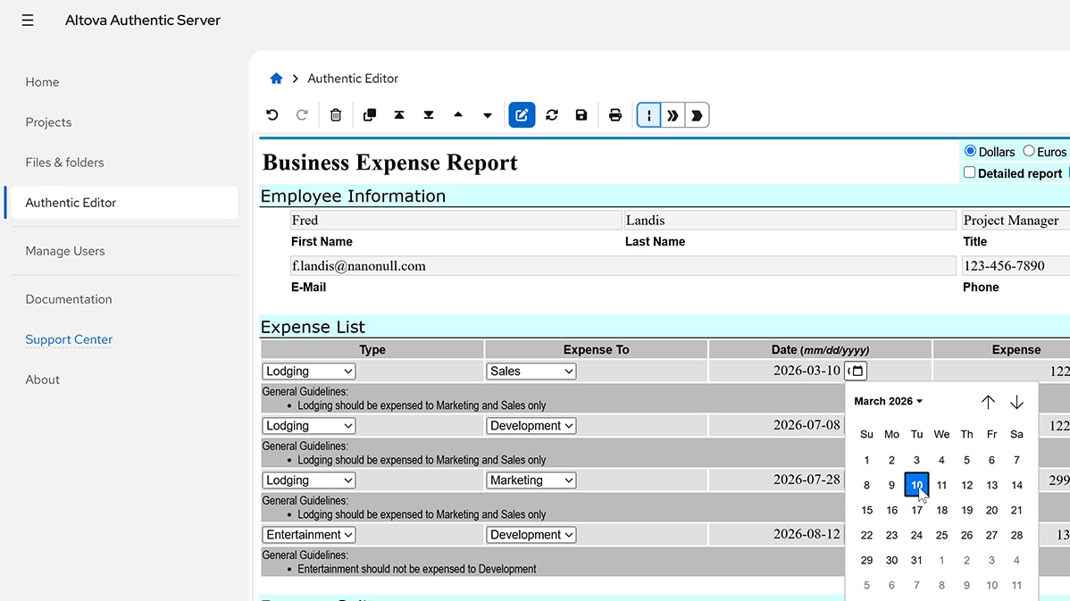Open the Support Center link
Image resolution: width=1070 pixels, height=601 pixels.
[69, 339]
